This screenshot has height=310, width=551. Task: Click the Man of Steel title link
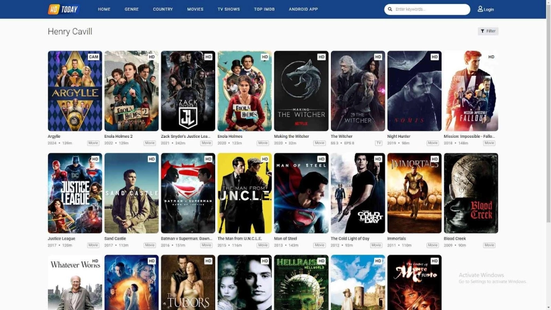point(285,238)
